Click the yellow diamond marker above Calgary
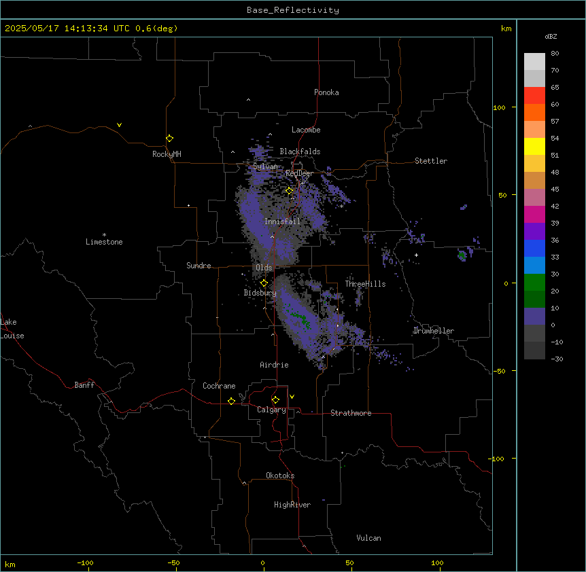The width and height of the screenshot is (586, 572). [x=275, y=400]
